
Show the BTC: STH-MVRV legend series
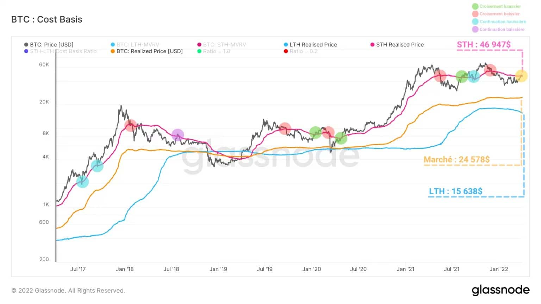[x=222, y=45]
